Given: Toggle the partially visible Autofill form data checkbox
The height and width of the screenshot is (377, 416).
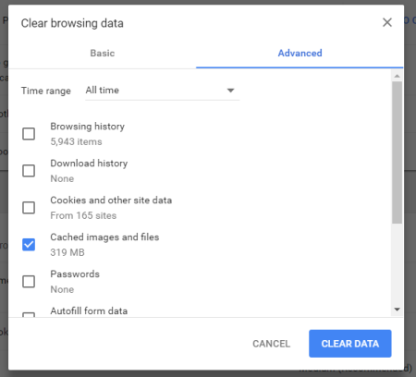Looking at the screenshot, I should (x=29, y=315).
